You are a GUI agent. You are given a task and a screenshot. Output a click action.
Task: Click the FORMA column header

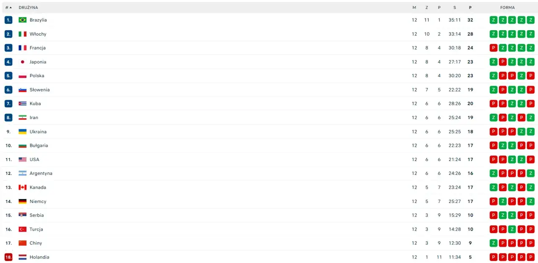point(507,8)
